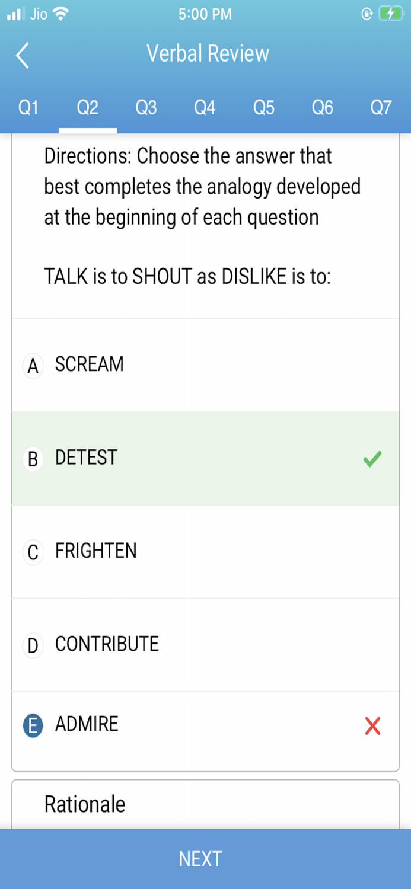Viewport: 411px width, 889px height.
Task: Choose option C radio circle
Action: point(33,552)
